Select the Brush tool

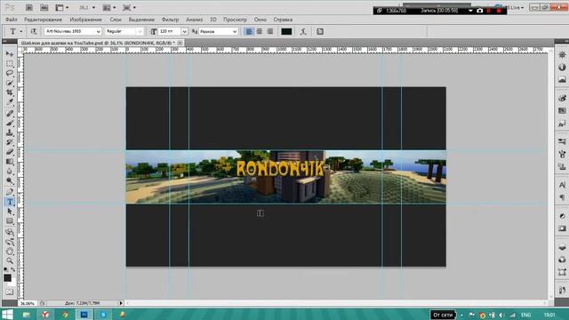coord(10,123)
